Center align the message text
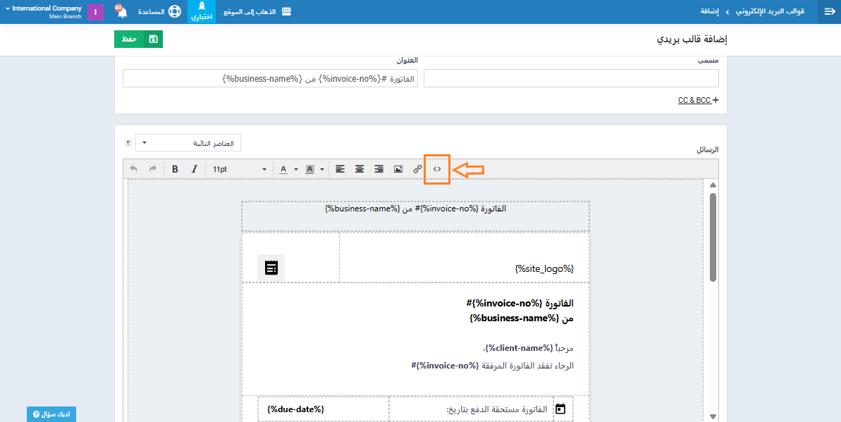841x422 pixels. (360, 169)
